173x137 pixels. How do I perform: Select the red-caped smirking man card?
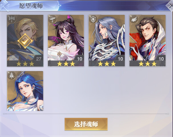click(148, 41)
